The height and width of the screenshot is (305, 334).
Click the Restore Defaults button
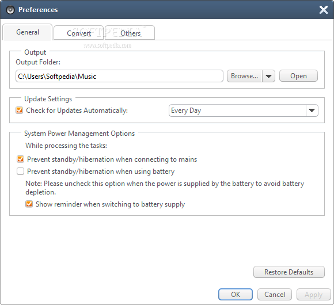click(x=289, y=272)
